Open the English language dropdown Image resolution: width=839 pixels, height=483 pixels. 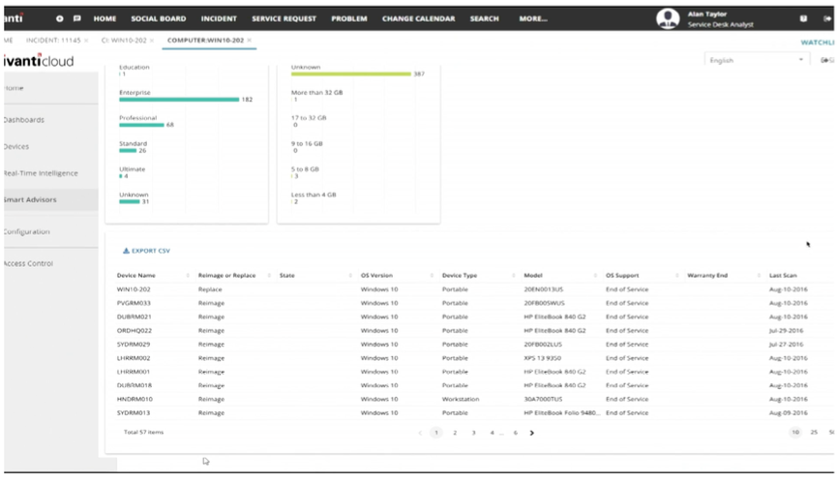[x=757, y=60]
